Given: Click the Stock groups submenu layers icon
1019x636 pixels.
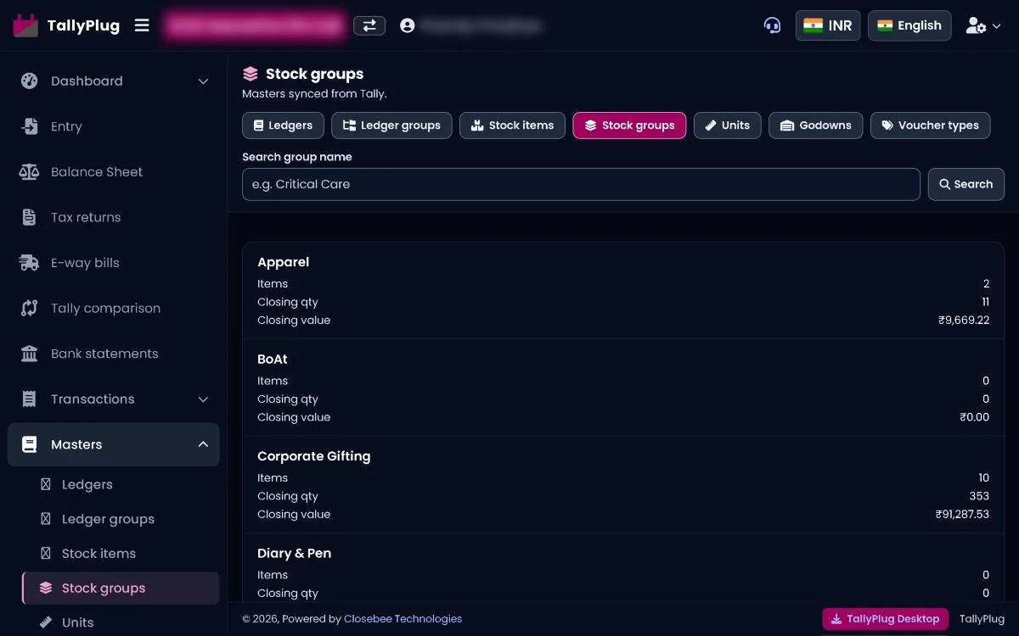Looking at the screenshot, I should 46,588.
